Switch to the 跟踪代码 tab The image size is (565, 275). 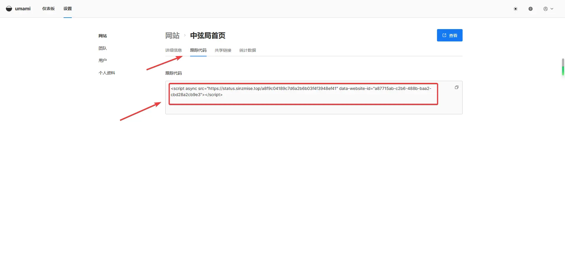click(x=198, y=50)
